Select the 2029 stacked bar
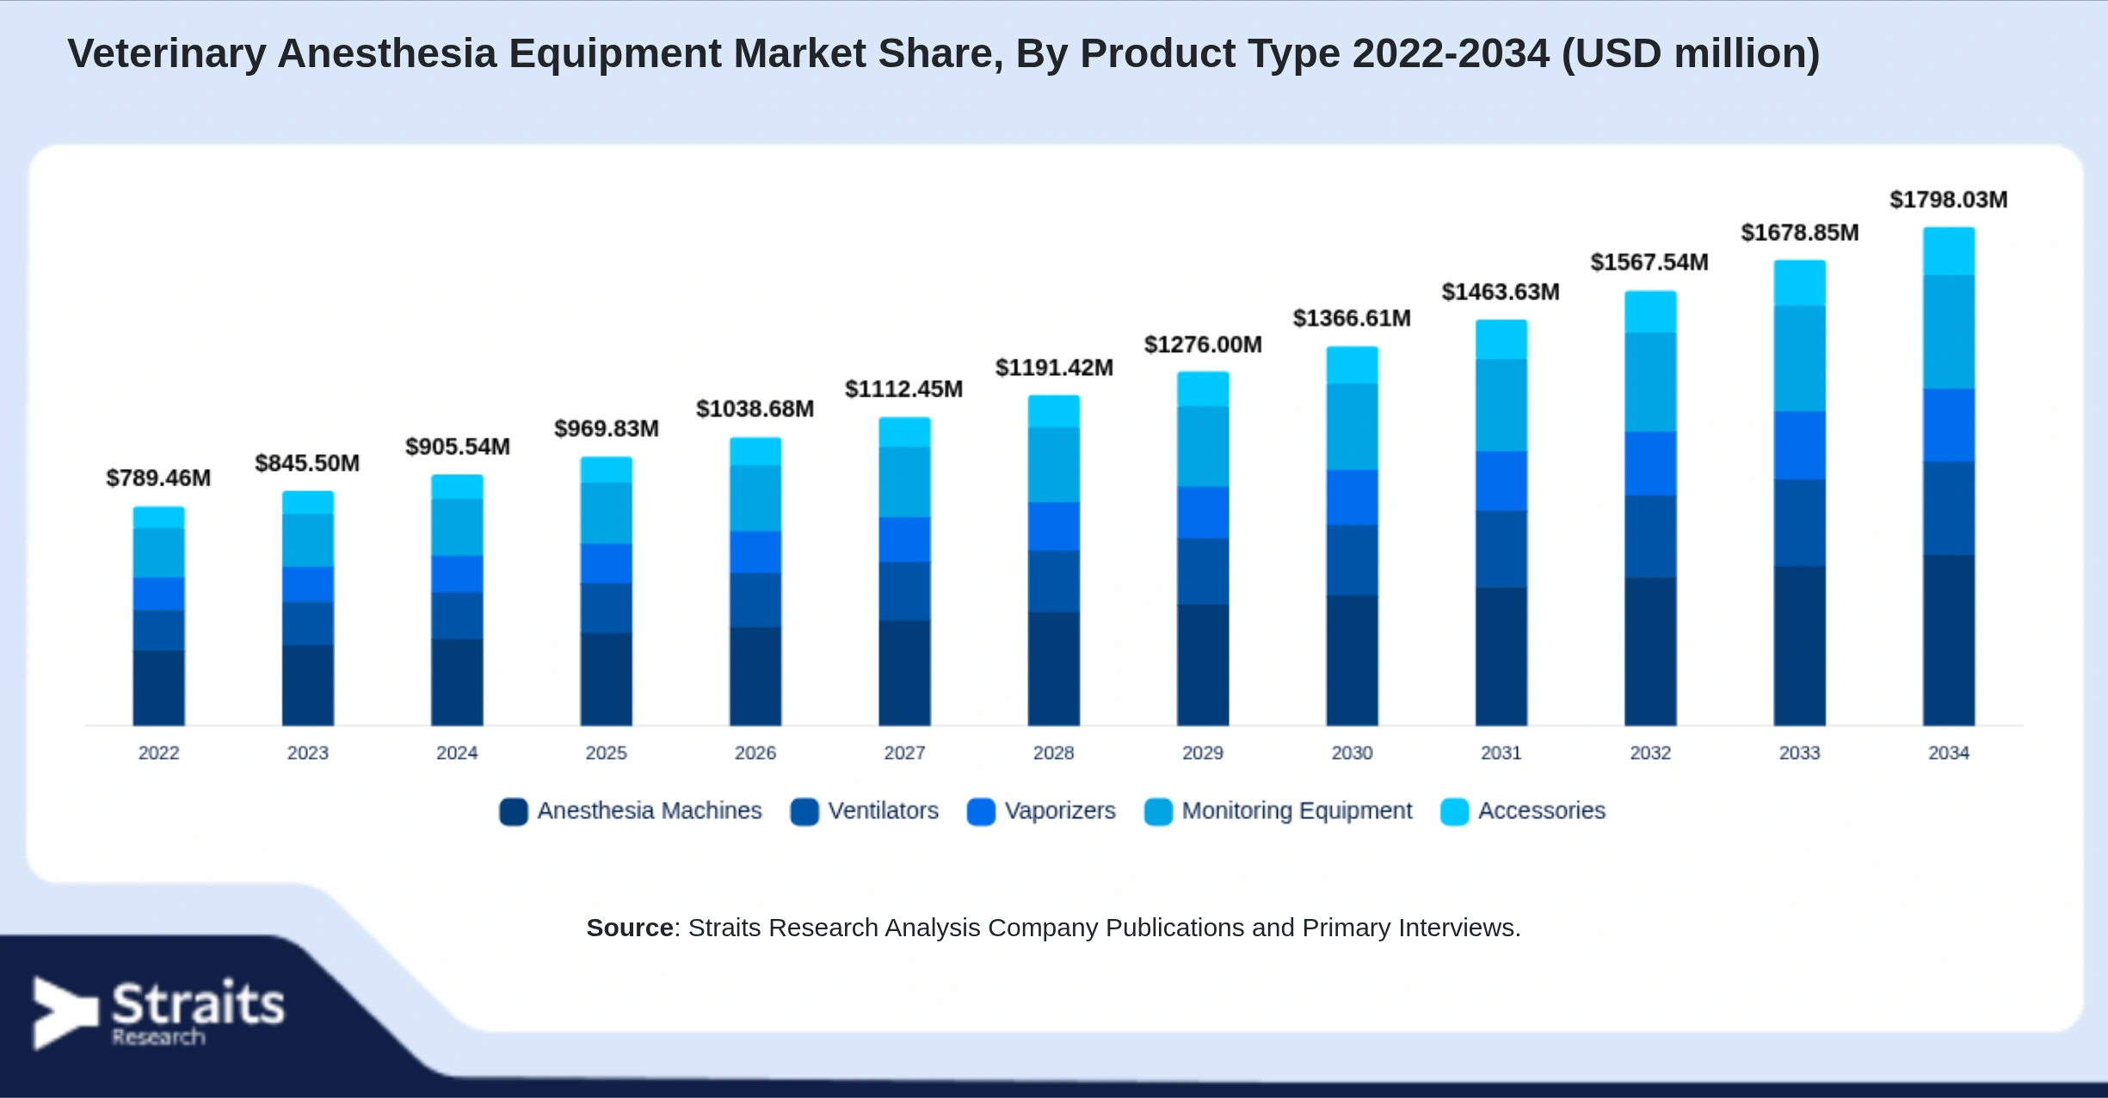The height and width of the screenshot is (1098, 2108). tap(1203, 548)
